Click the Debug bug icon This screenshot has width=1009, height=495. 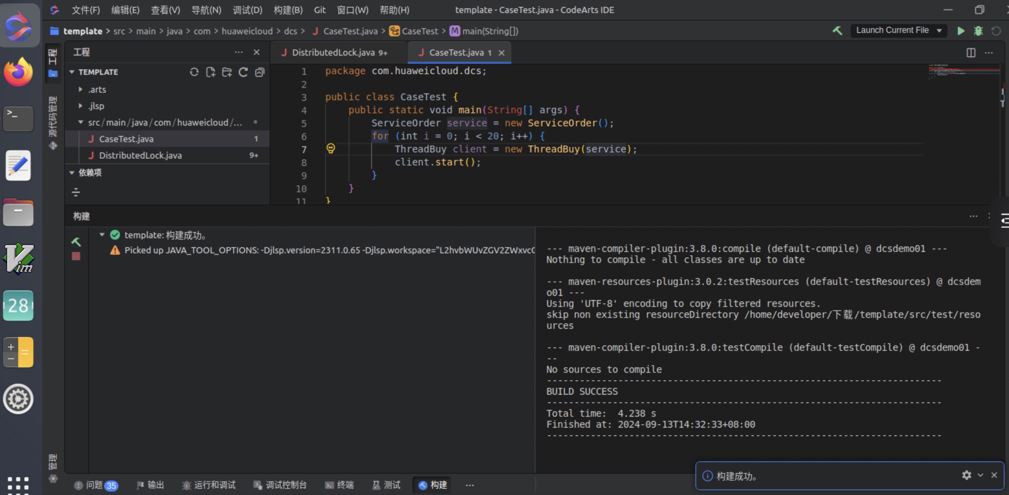pos(978,31)
